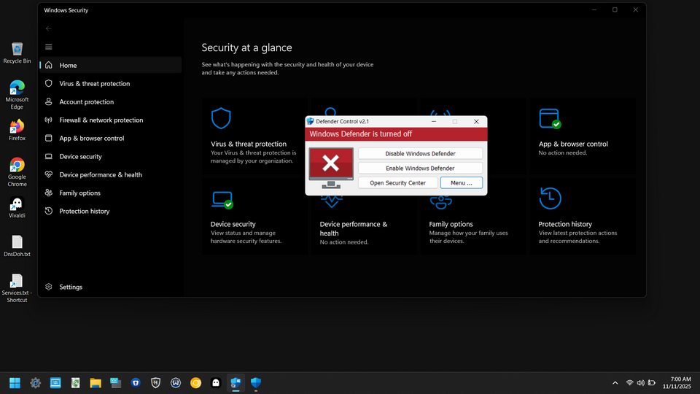Open File Explorer from the taskbar
Image resolution: width=700 pixels, height=394 pixels.
click(96, 383)
